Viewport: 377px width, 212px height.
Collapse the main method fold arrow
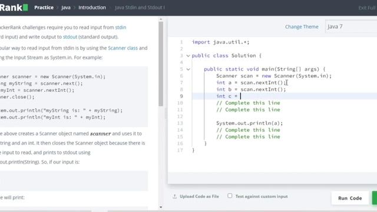[188, 69]
